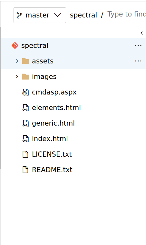Click the web file icon for cmdasp.aspx
Image resolution: width=146 pixels, height=245 pixels.
[25, 92]
